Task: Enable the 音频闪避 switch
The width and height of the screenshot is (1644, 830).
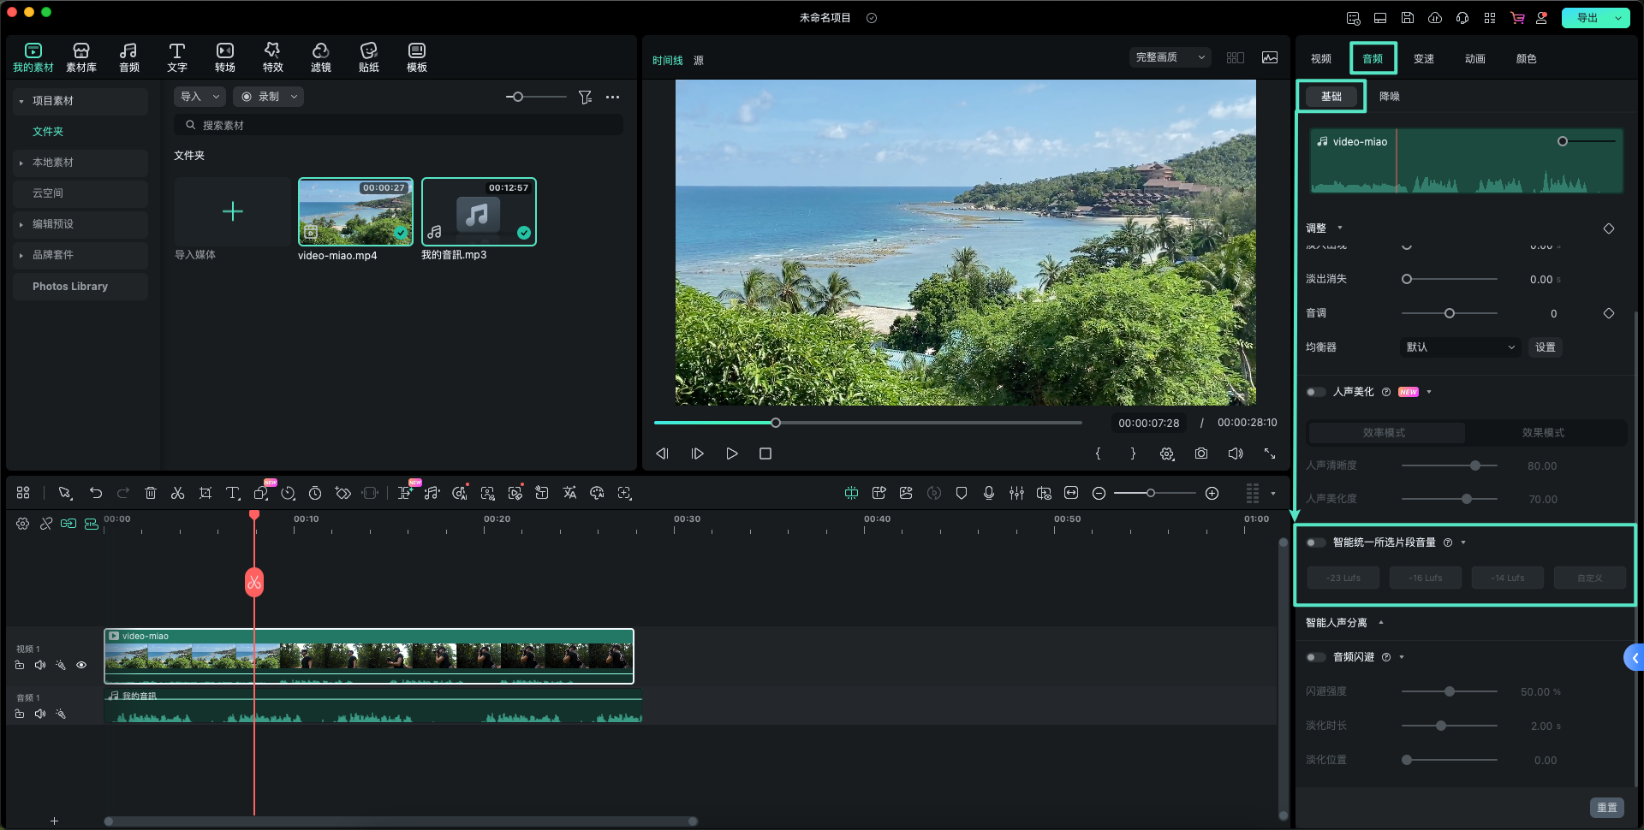Action: (1315, 657)
